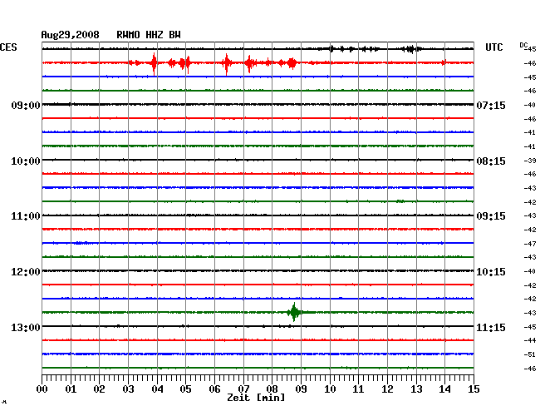Image resolution: width=540 pixels, height=411 pixels.
Task: Click the black signal burst at minute 10
Action: coord(331,48)
